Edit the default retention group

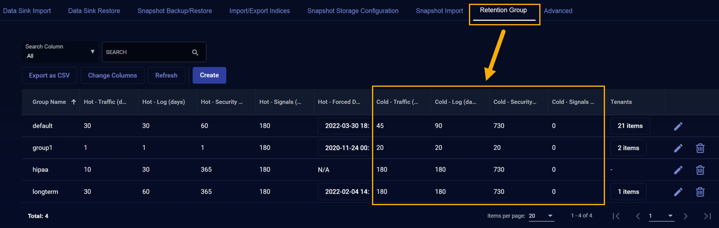(678, 126)
